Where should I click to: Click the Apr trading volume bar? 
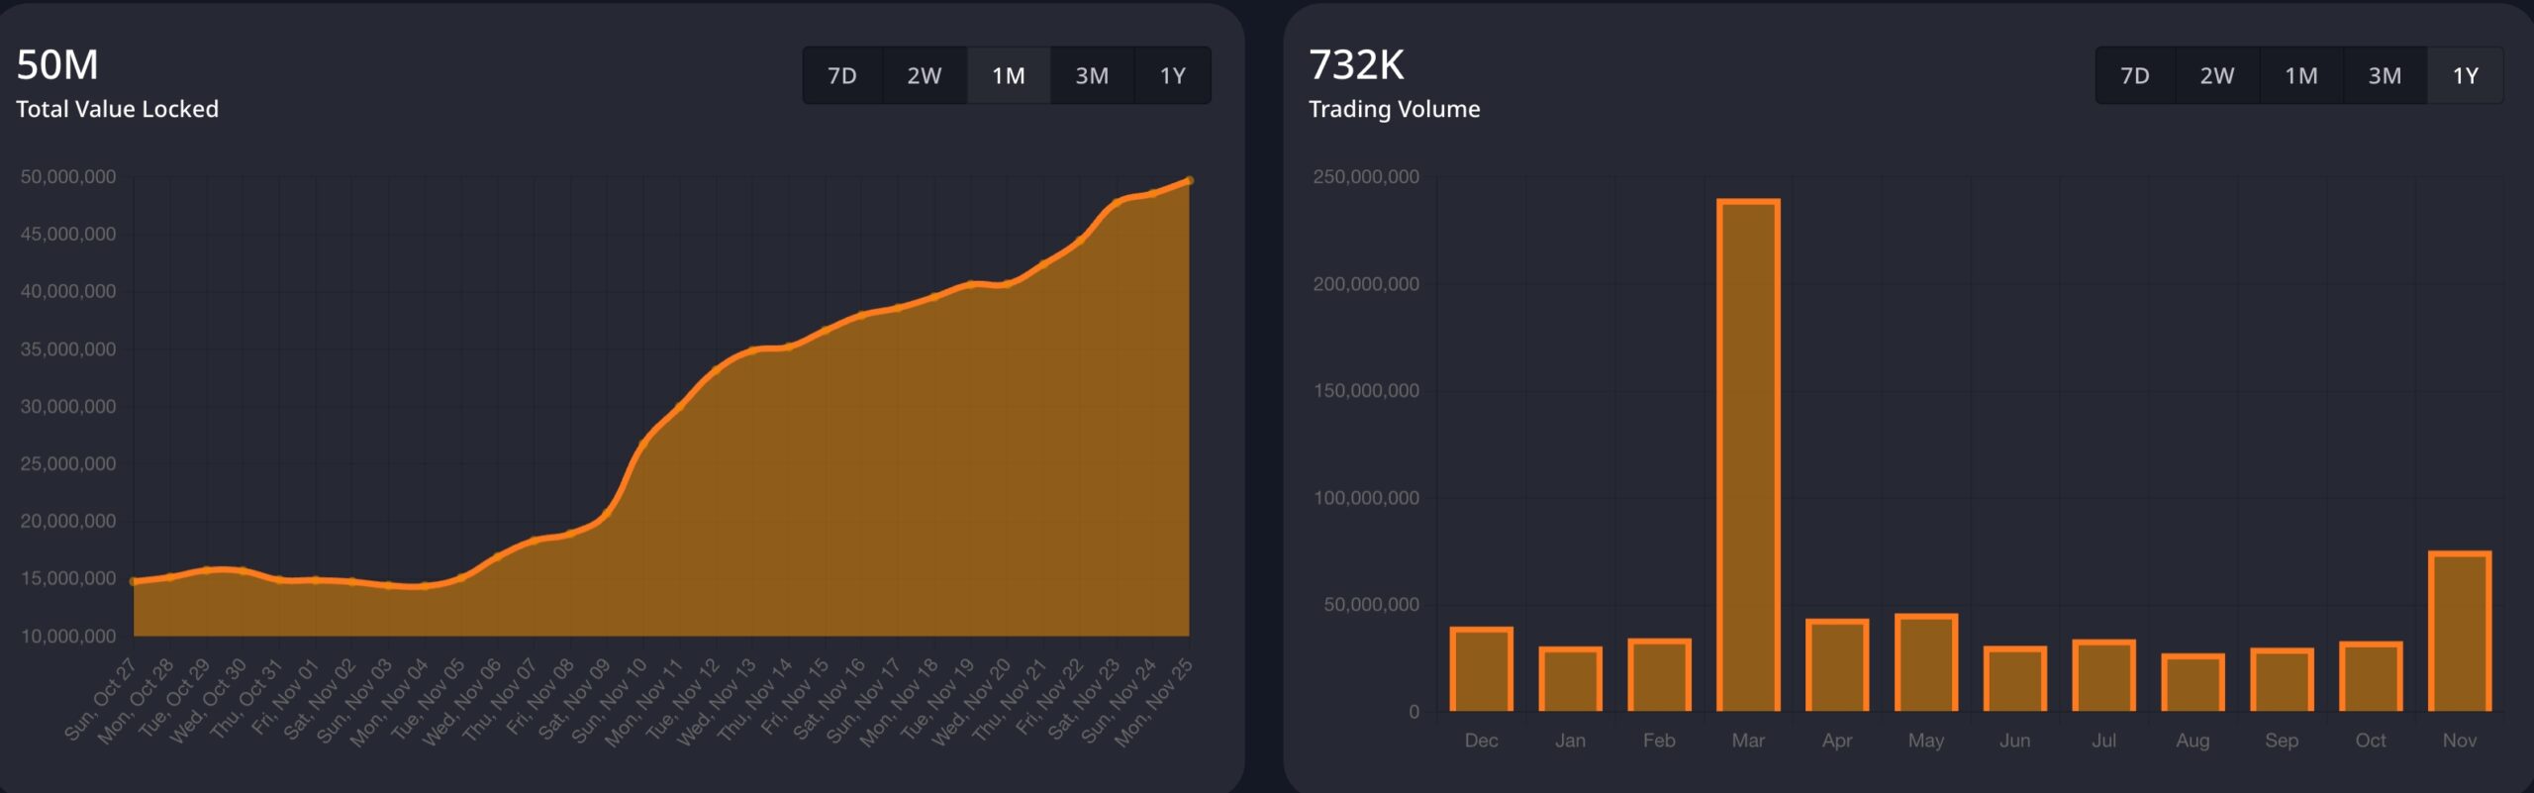[x=1837, y=665]
